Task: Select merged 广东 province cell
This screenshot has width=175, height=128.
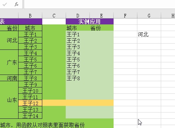Action: pos(9,62)
